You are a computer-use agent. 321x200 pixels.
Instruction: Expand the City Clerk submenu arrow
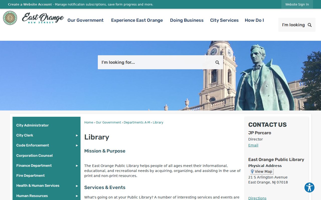(x=77, y=135)
